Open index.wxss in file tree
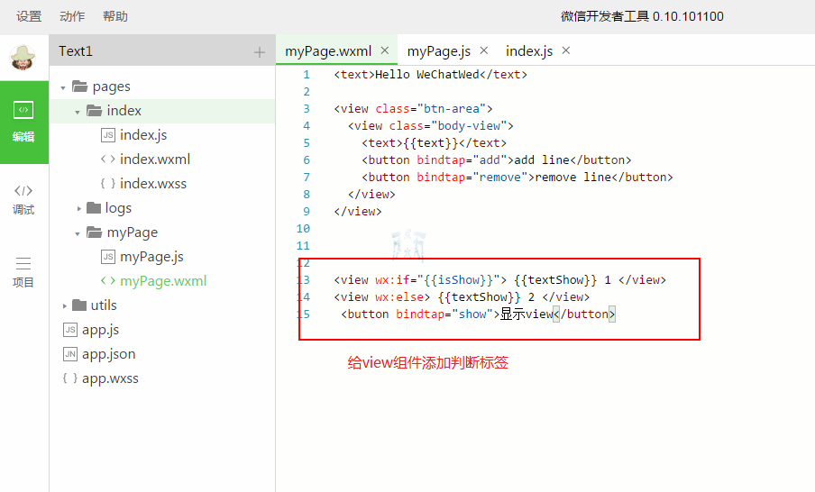 click(154, 184)
